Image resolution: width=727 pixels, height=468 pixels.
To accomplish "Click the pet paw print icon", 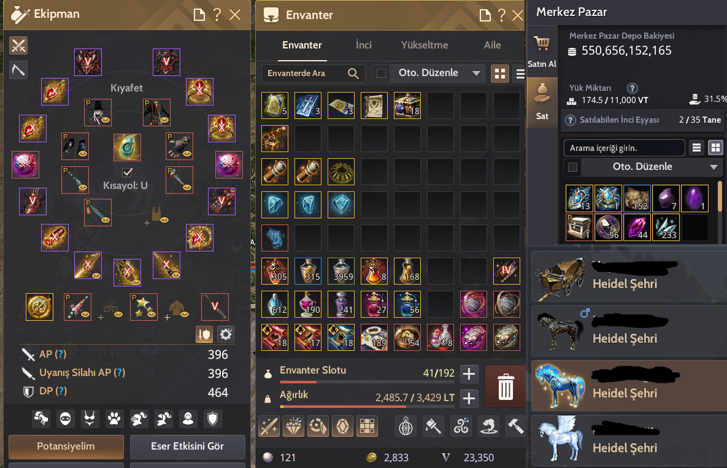I will [114, 419].
